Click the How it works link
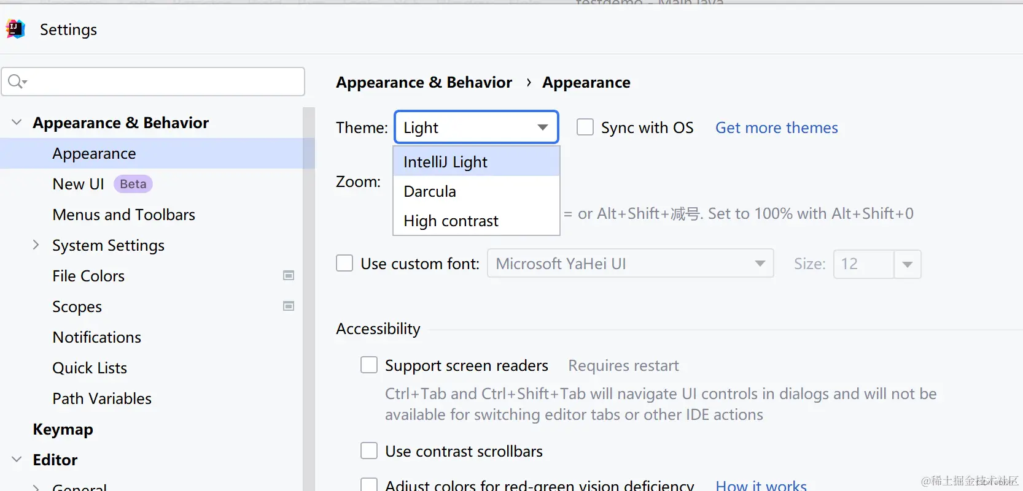 pos(761,485)
